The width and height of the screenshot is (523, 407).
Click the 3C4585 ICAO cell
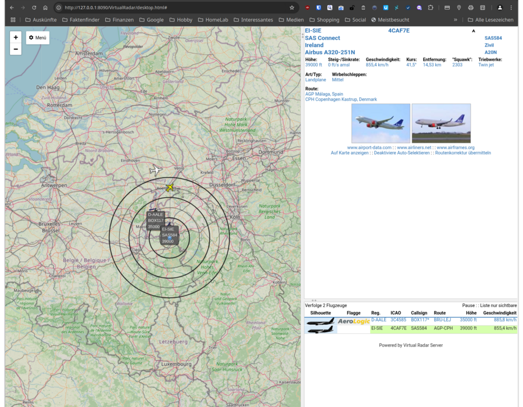click(x=398, y=320)
